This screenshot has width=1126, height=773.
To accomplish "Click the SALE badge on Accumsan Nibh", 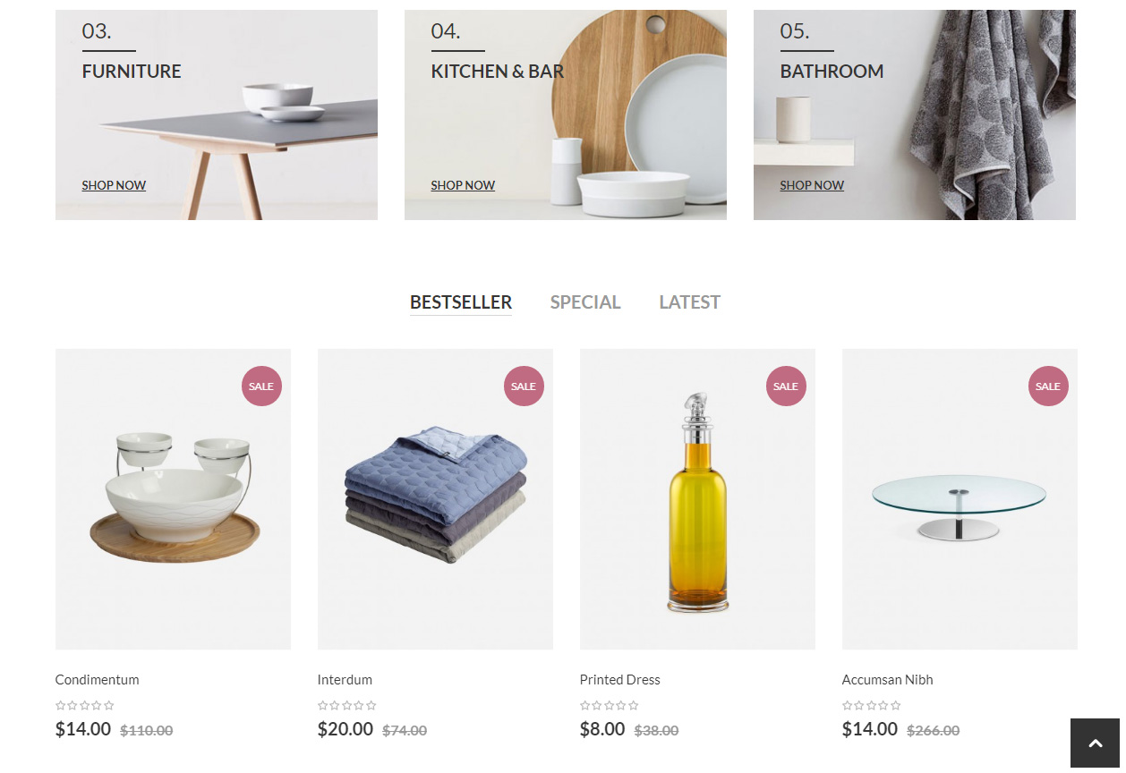I will point(1048,386).
